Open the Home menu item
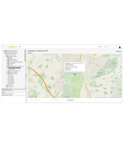This screenshot has width=123, height=148. (20, 47)
